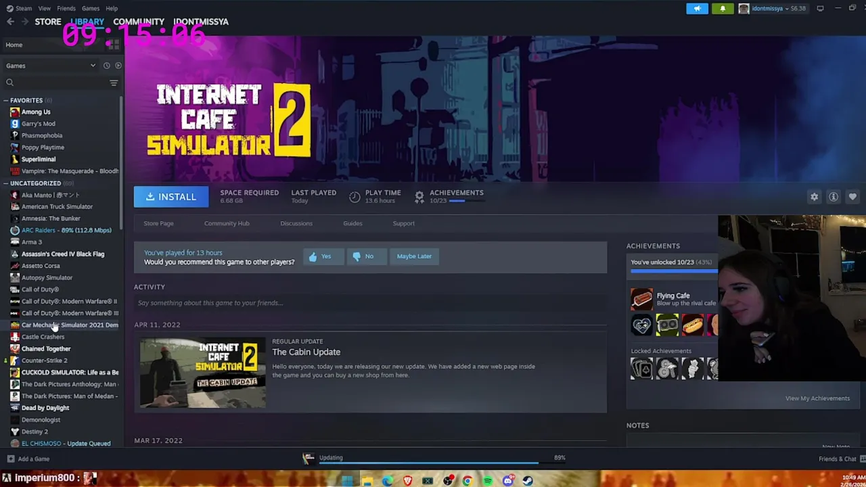
Task: Open the Flying Cafe achievement icon
Action: pos(642,299)
